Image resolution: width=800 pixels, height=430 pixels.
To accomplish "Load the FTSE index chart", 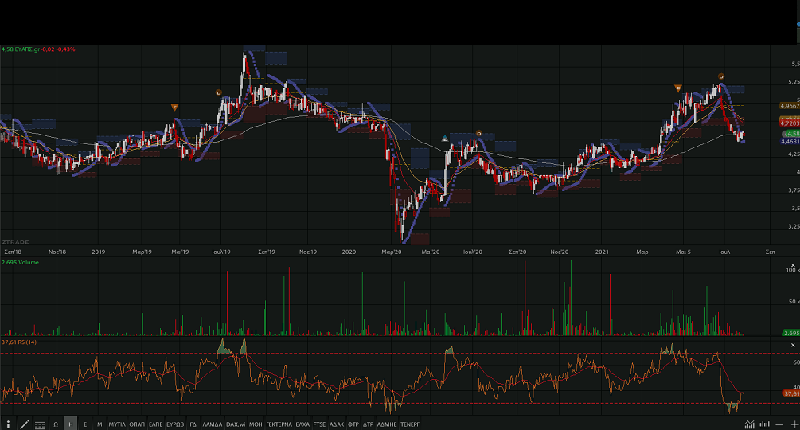I will [319, 424].
